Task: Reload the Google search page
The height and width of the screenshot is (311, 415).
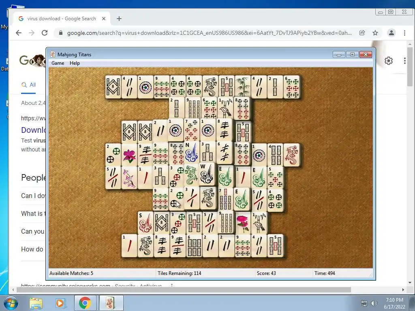Action: click(x=45, y=33)
